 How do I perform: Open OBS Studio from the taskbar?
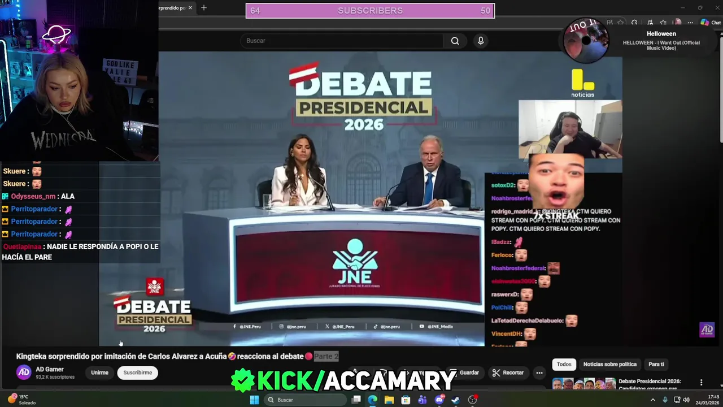473,400
